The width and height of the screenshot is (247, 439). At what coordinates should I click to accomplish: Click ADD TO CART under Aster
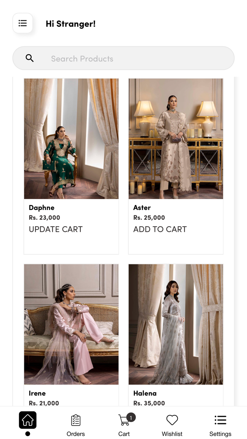[160, 229]
